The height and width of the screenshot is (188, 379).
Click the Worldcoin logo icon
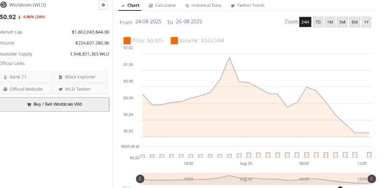(4, 5)
